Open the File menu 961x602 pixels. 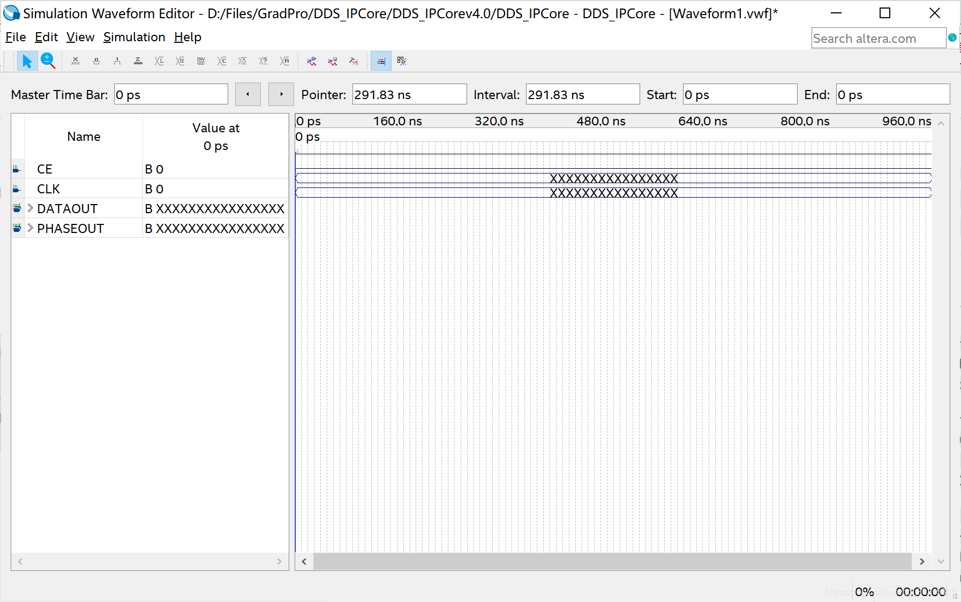pos(16,37)
